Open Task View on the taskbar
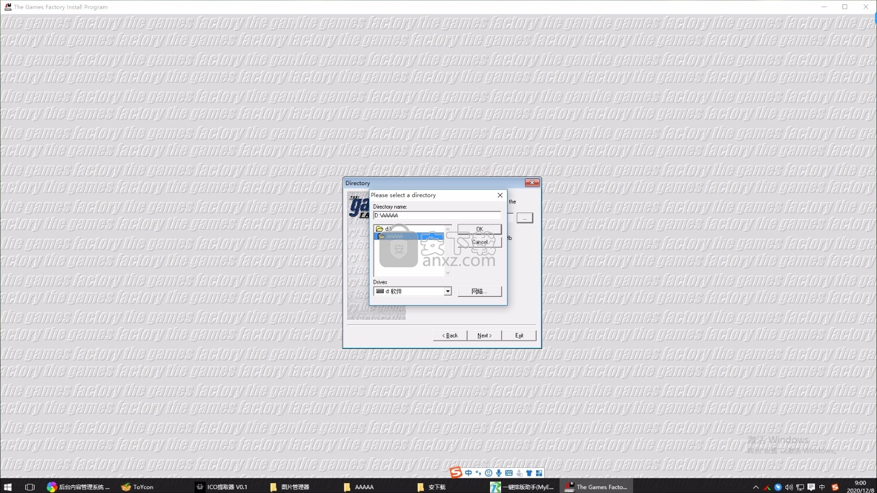877x493 pixels. pos(30,486)
